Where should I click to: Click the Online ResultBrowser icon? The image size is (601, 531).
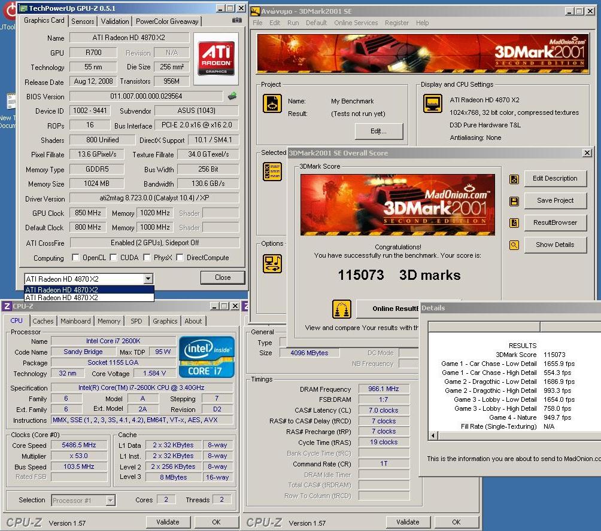[x=342, y=309]
